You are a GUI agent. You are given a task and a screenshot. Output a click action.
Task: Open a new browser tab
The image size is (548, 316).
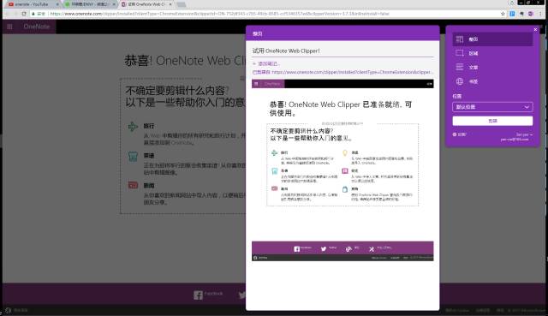181,4
